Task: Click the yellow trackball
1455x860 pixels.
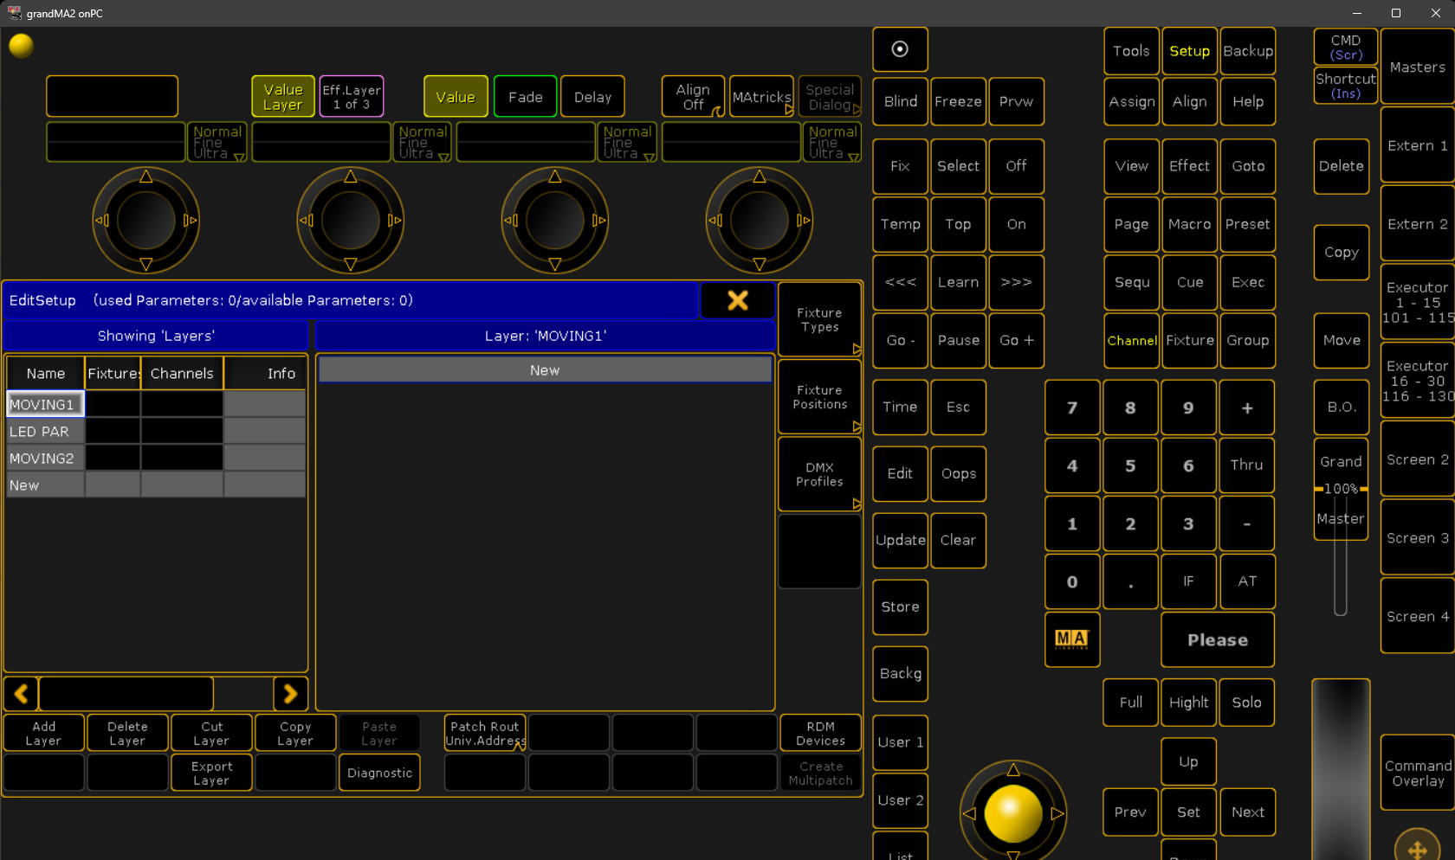Action: tap(1013, 813)
